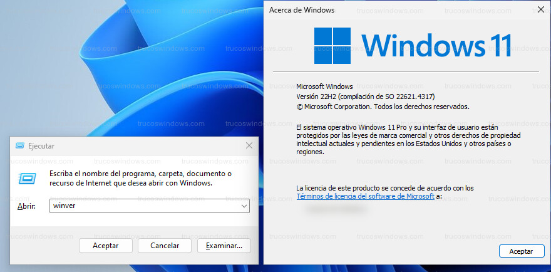The height and width of the screenshot is (272, 551).
Task: Click the large Run icon beside the description
Action: (x=27, y=179)
